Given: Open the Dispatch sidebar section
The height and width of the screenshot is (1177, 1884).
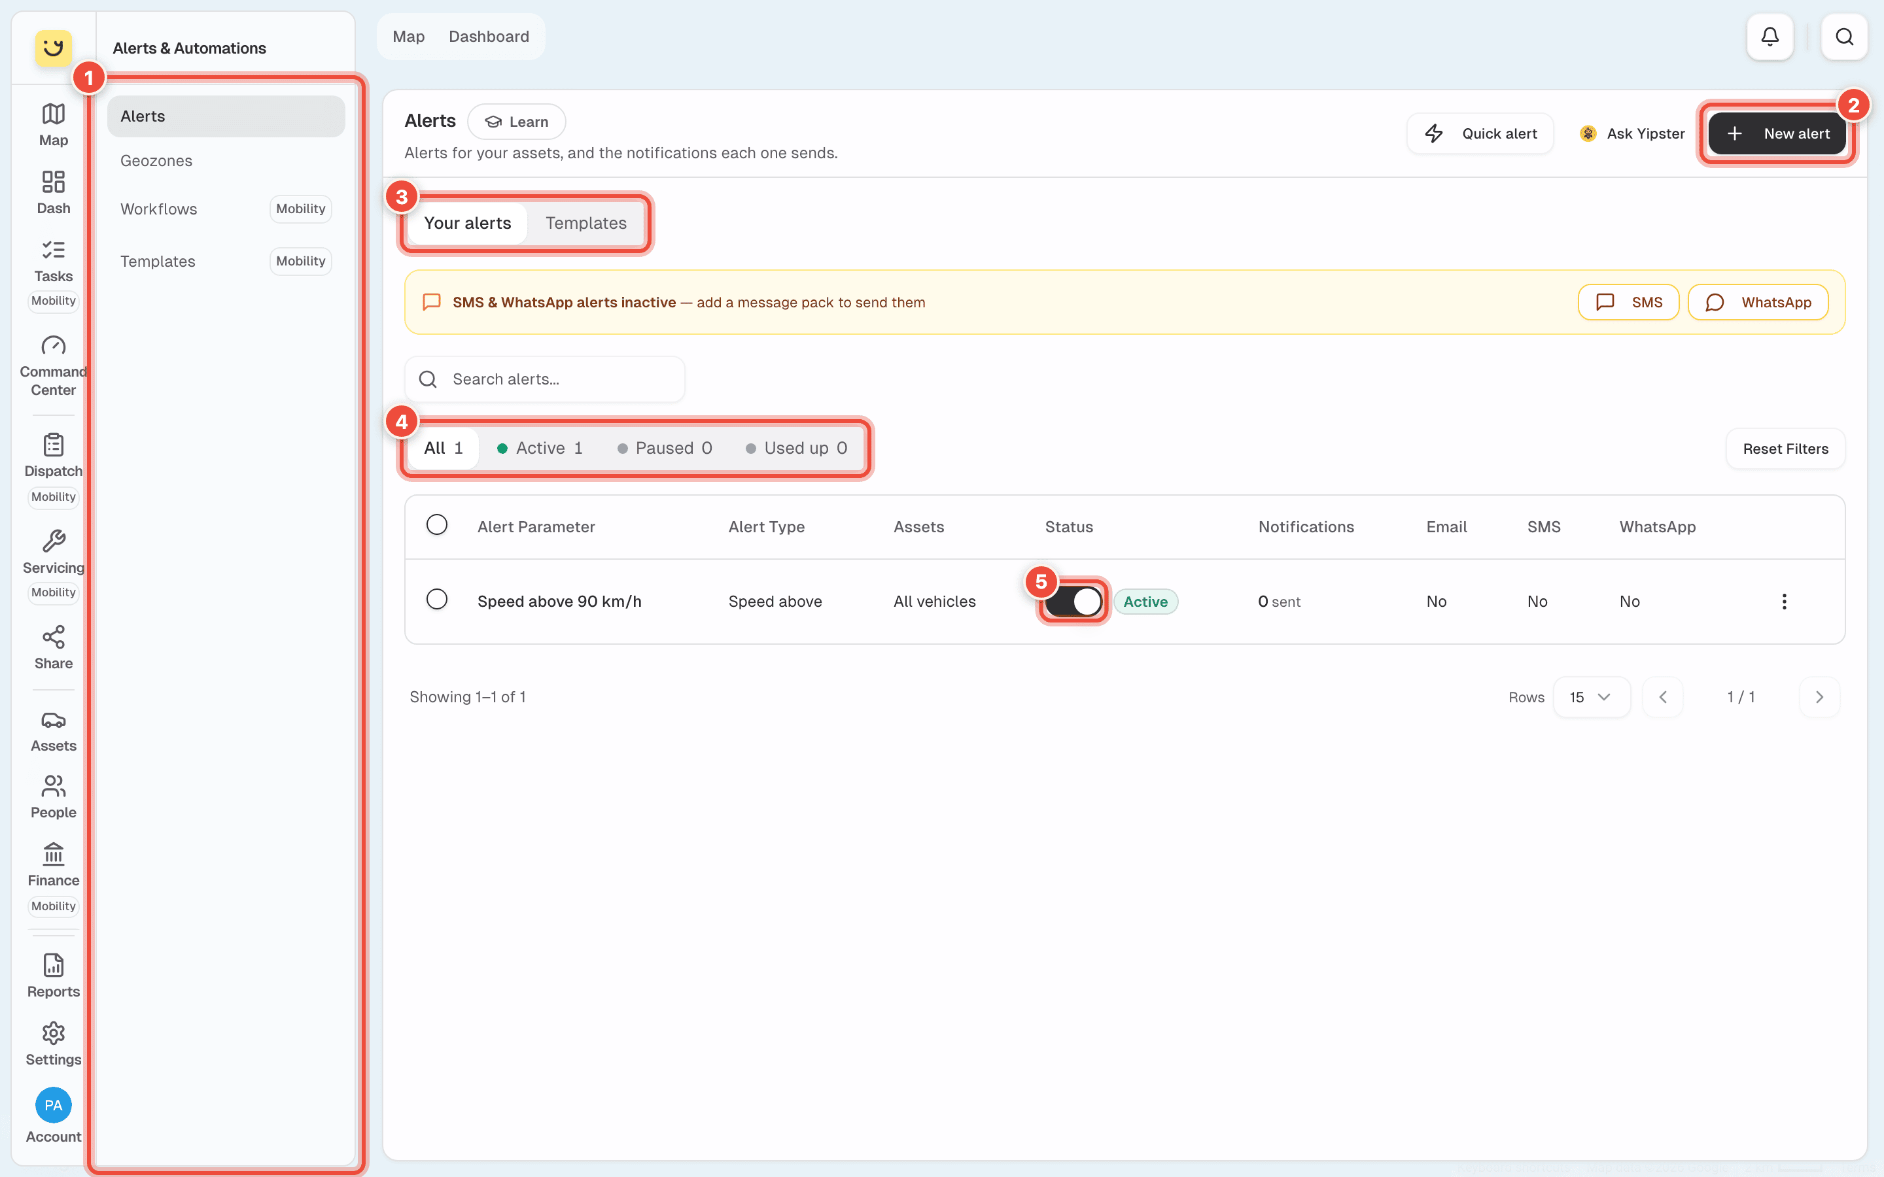Looking at the screenshot, I should click(53, 455).
